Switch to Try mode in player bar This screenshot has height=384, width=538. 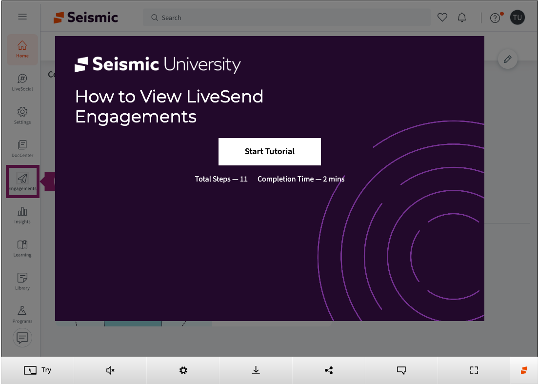(38, 370)
